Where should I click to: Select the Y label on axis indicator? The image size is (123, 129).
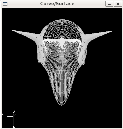(14, 127)
